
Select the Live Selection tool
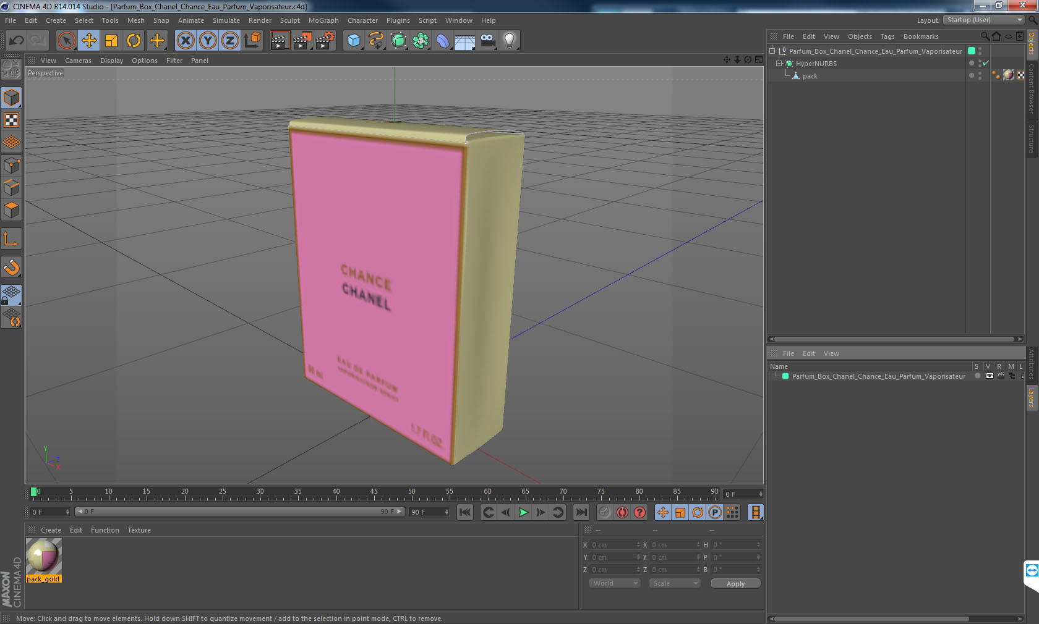coord(67,41)
